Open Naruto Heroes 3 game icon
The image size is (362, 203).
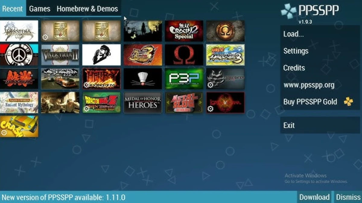coord(225,55)
